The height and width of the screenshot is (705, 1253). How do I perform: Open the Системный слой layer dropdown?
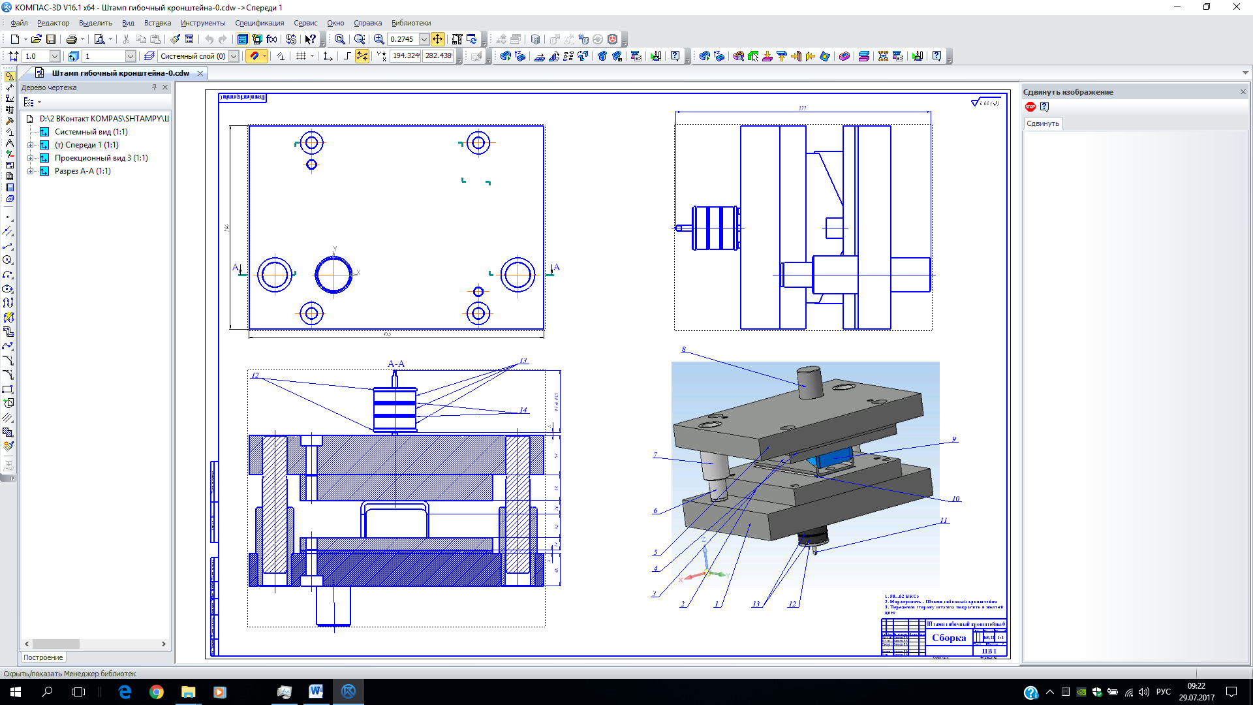pyautogui.click(x=234, y=56)
